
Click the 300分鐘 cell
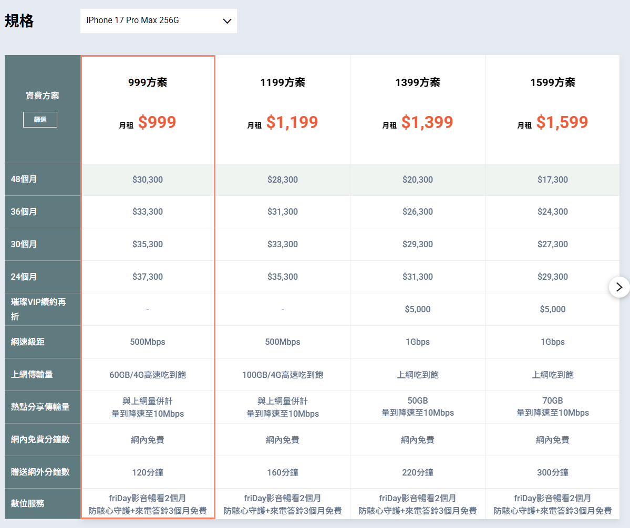(x=552, y=472)
